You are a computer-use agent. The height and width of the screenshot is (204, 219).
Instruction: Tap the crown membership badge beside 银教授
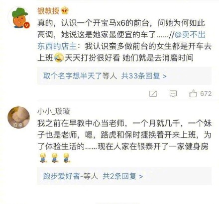pos(65,11)
